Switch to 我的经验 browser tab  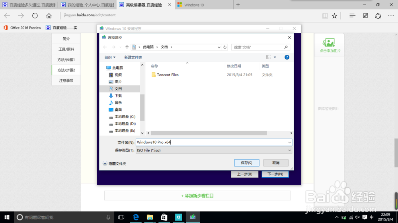point(88,5)
